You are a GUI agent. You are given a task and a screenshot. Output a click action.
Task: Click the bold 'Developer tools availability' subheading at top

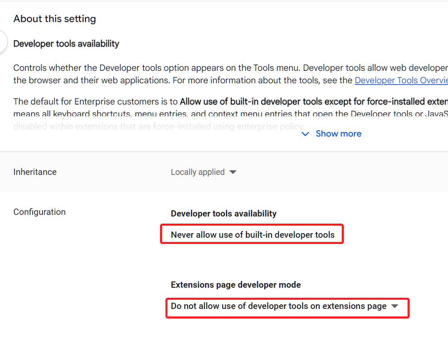tap(66, 44)
